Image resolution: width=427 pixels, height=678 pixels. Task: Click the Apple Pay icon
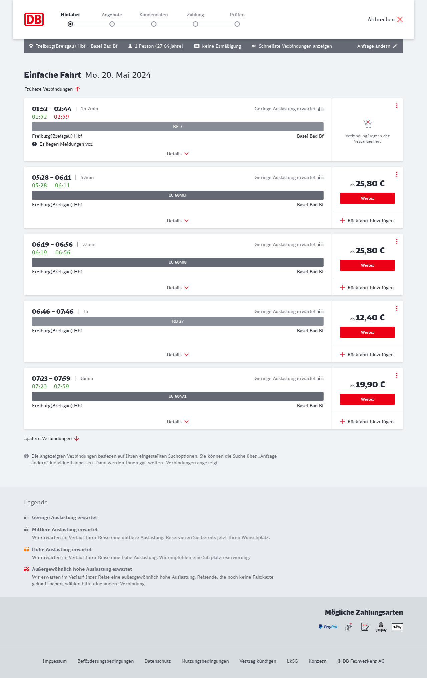tap(397, 627)
